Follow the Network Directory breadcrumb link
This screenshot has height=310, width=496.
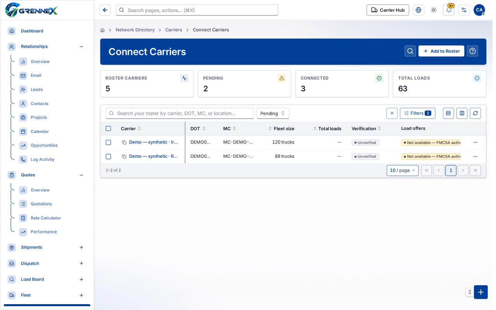pos(135,30)
